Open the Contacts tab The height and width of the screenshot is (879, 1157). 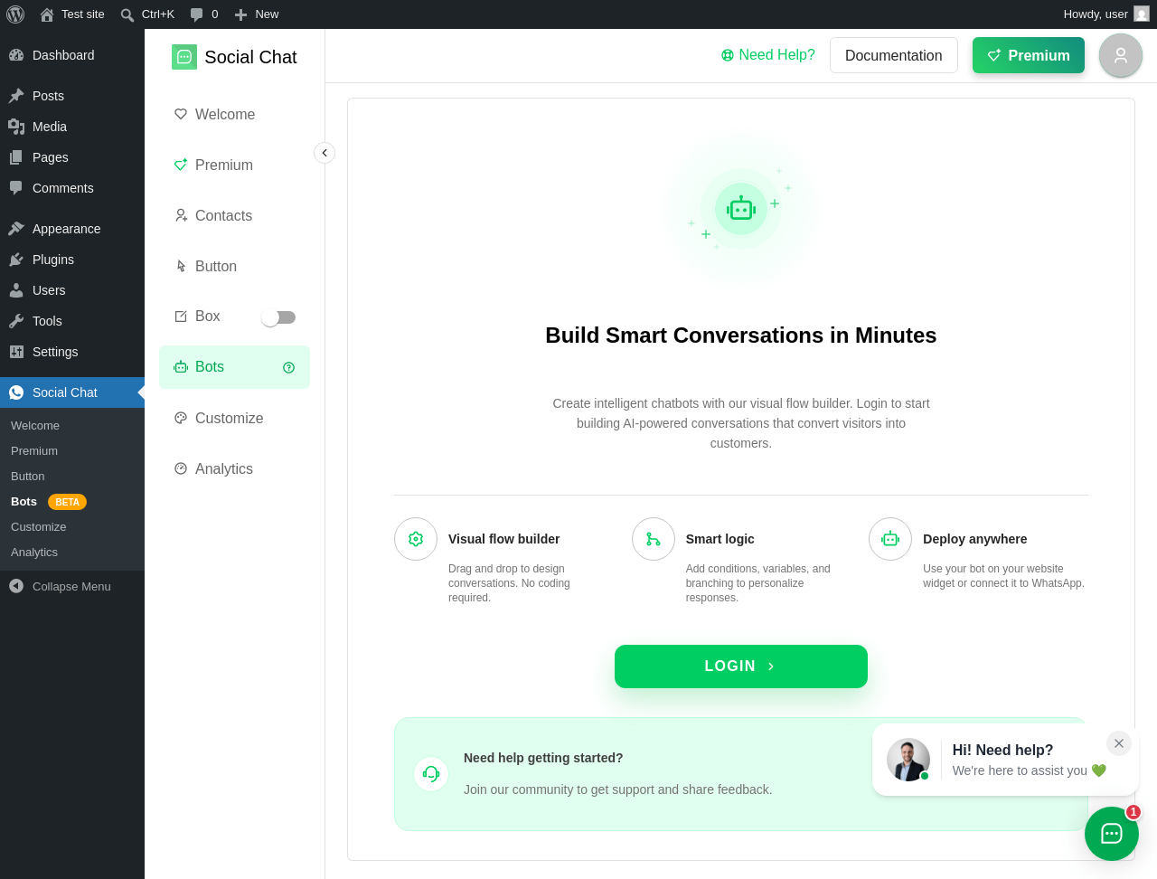pos(234,215)
